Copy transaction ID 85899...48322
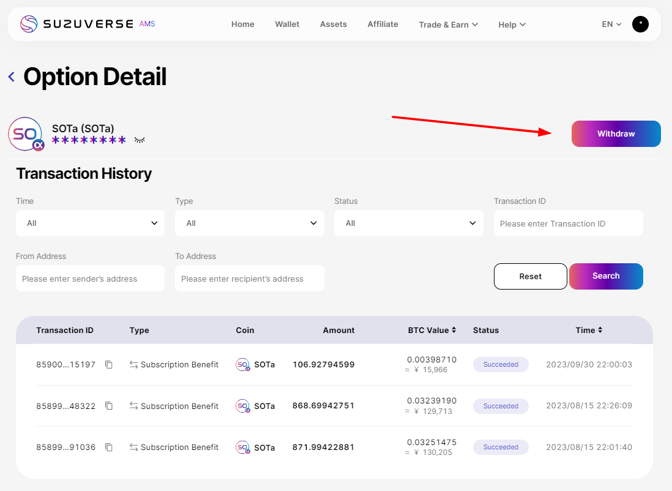The image size is (672, 491). coord(109,406)
